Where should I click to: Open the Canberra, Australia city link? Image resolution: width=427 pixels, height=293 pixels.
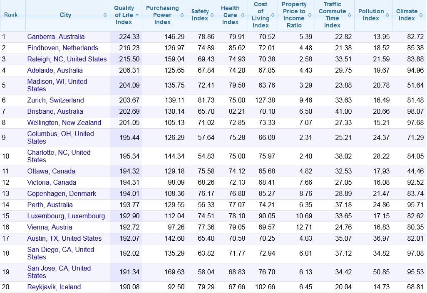coord(56,37)
